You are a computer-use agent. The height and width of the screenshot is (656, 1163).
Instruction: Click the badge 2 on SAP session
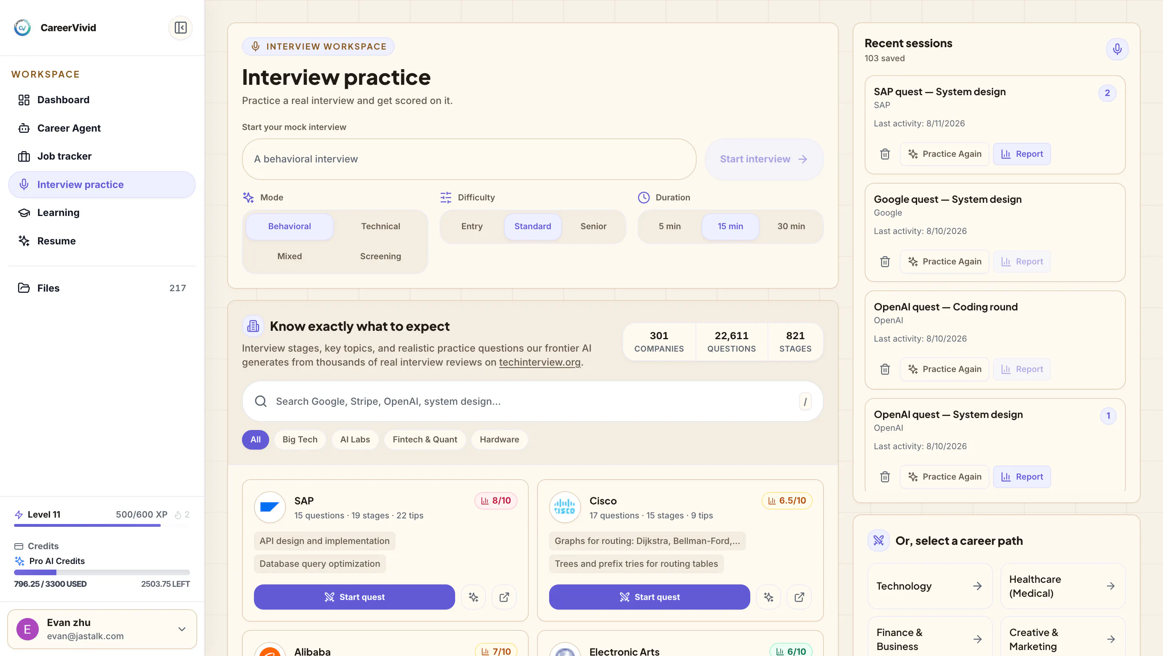click(1107, 93)
